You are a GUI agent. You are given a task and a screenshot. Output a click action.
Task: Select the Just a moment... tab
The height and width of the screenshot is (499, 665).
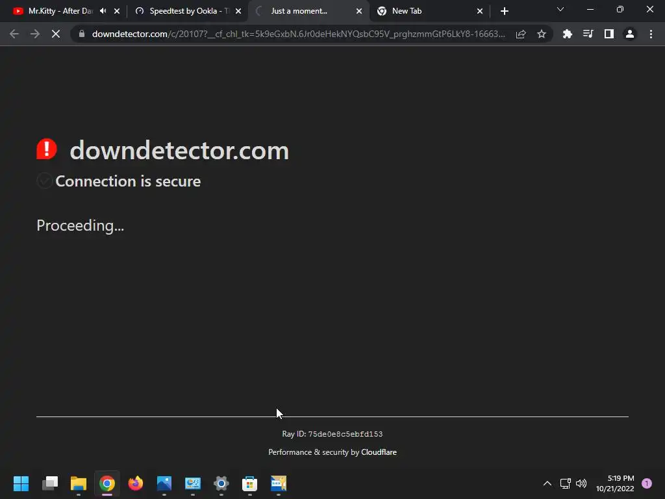click(299, 11)
